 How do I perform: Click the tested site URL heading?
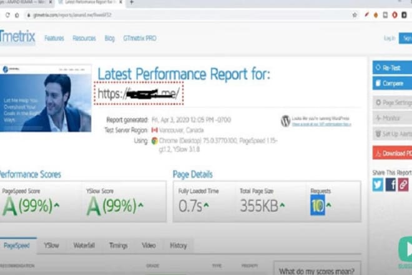(x=139, y=93)
